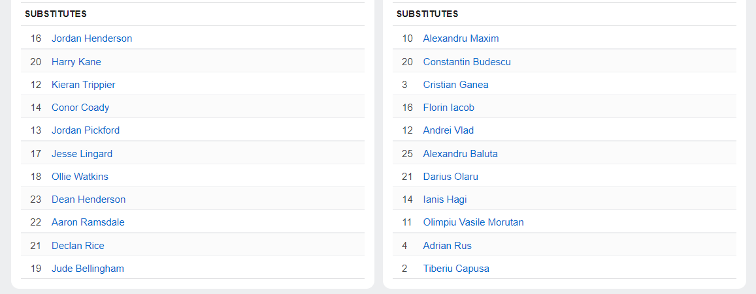Click Alexandru Baluta link
This screenshot has height=294, width=756.
(x=460, y=154)
